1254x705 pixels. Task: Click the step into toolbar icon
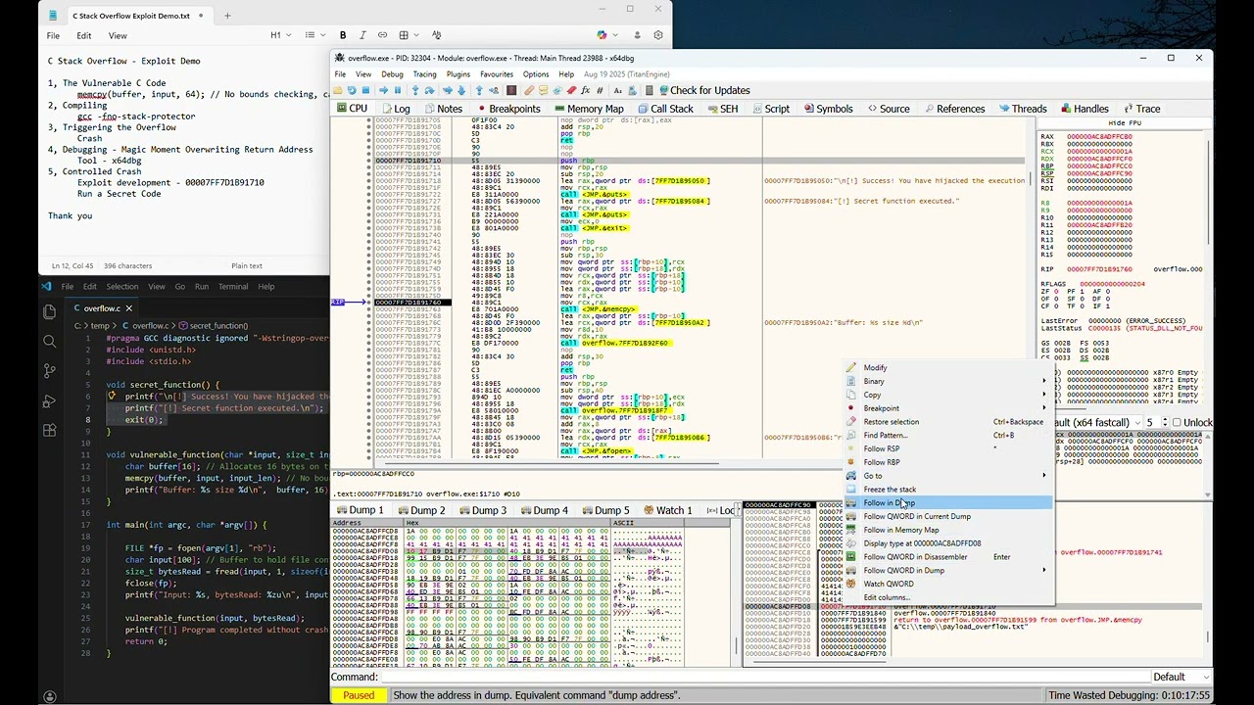[415, 90]
